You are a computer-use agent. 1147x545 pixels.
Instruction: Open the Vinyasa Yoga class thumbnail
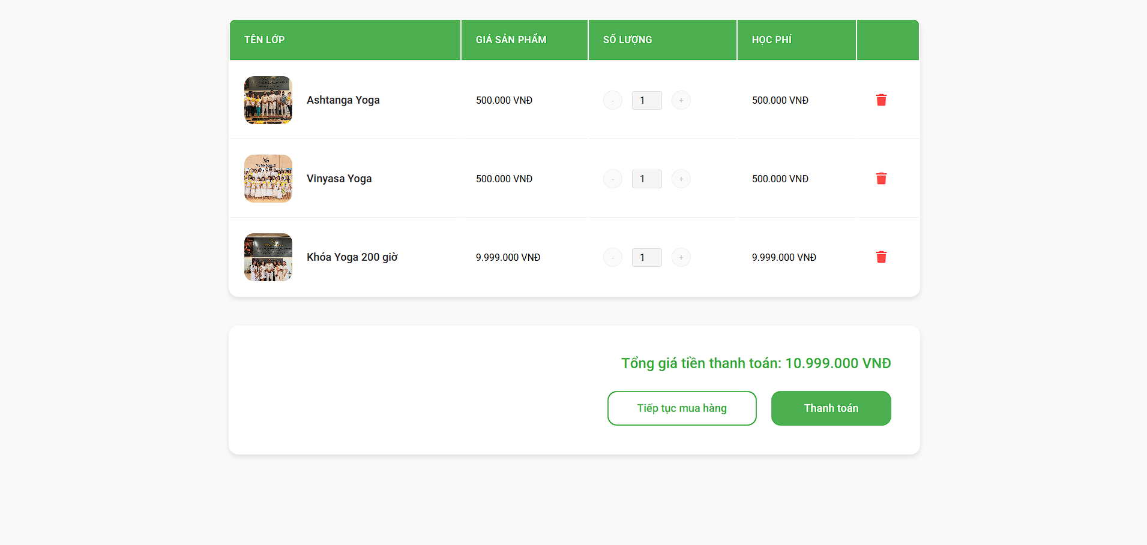point(268,179)
